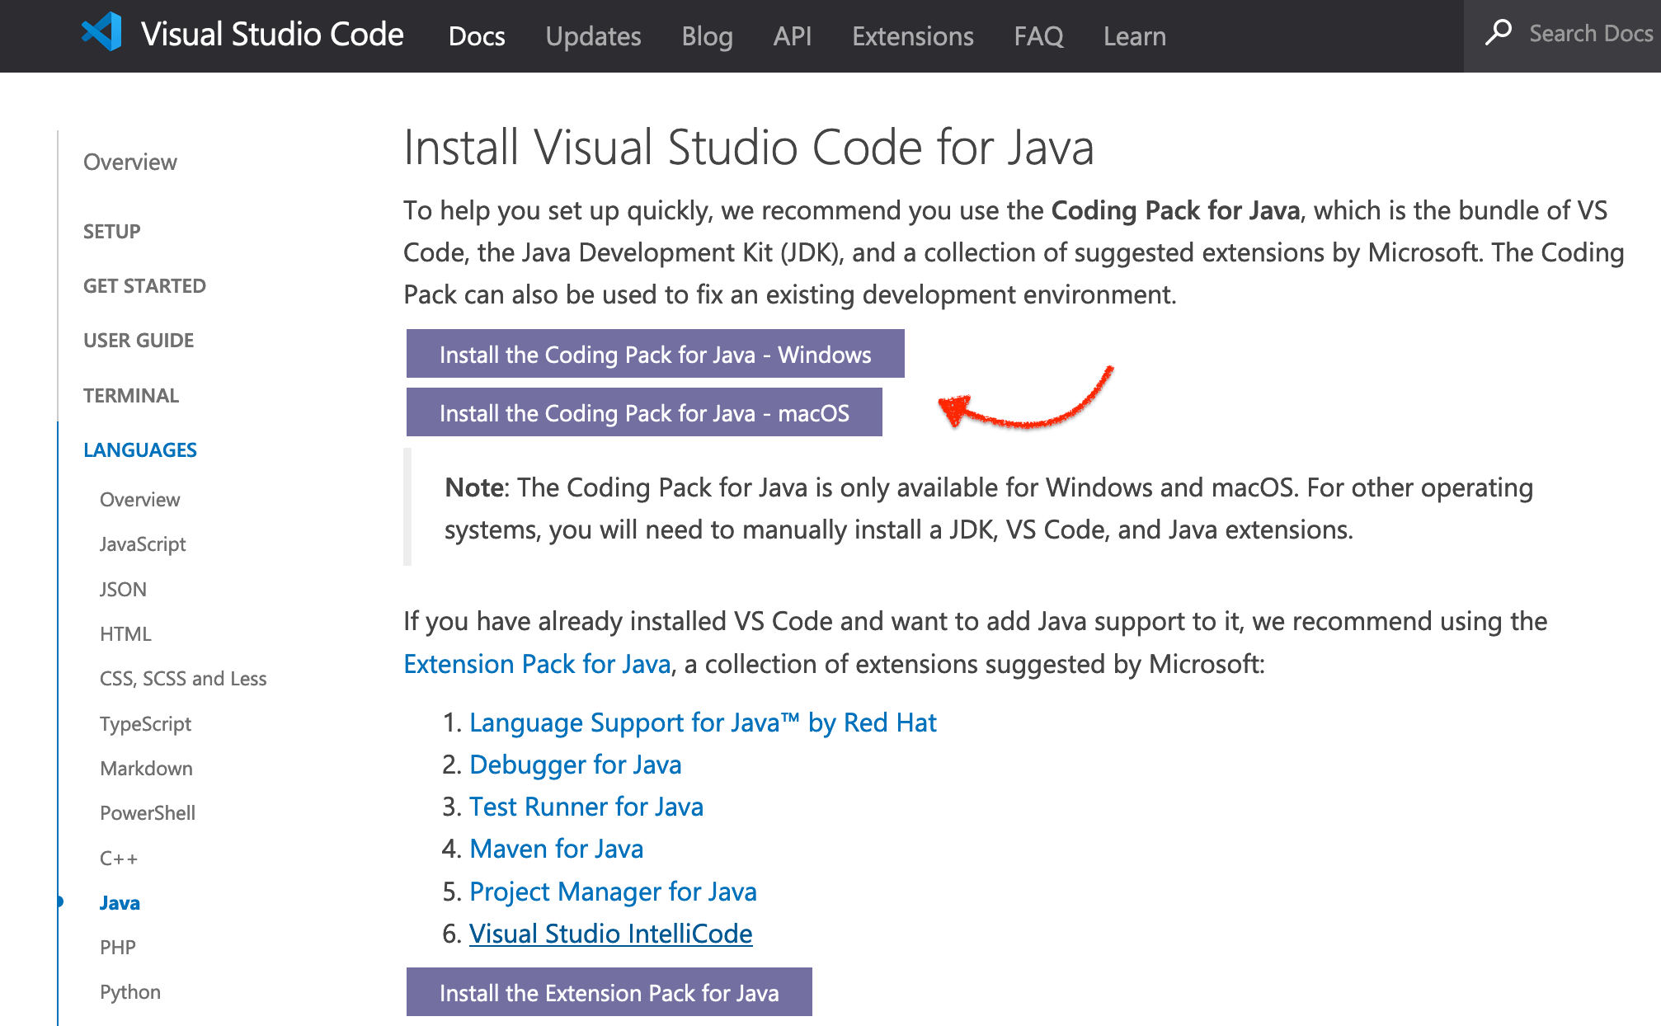Image resolution: width=1661 pixels, height=1026 pixels.
Task: Open the Extension Pack for Java link
Action: (537, 664)
